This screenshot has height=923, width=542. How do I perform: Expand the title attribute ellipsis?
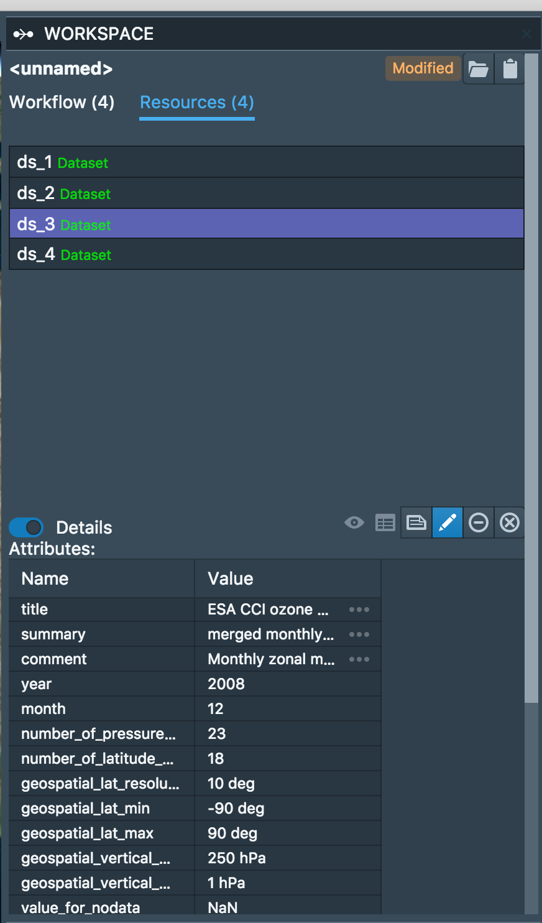359,609
